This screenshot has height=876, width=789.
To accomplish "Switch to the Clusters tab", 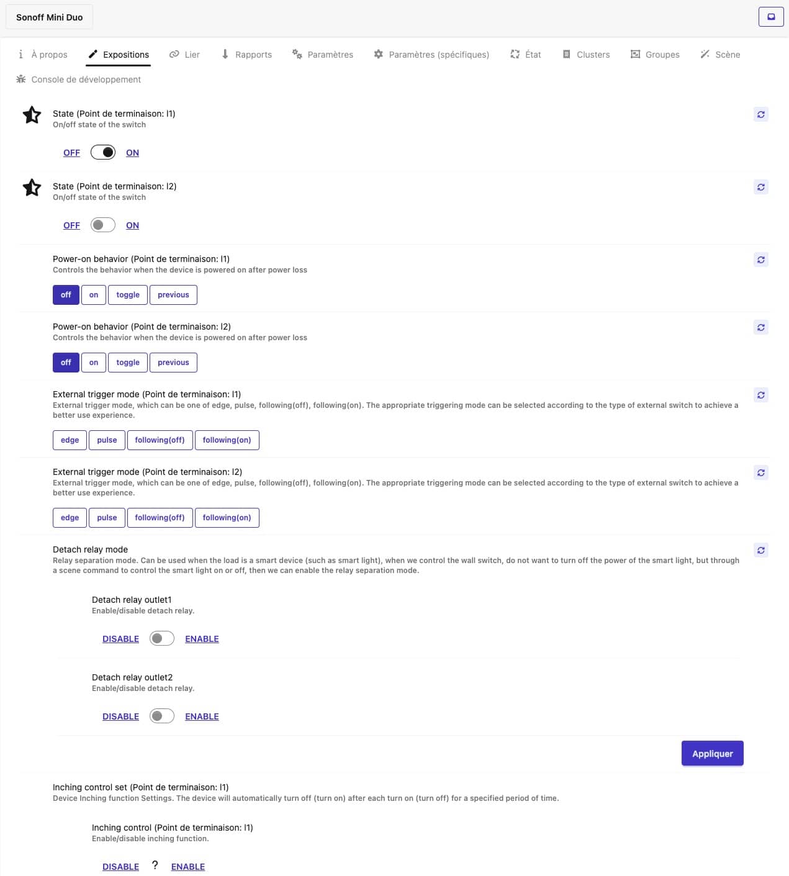I will [x=586, y=55].
